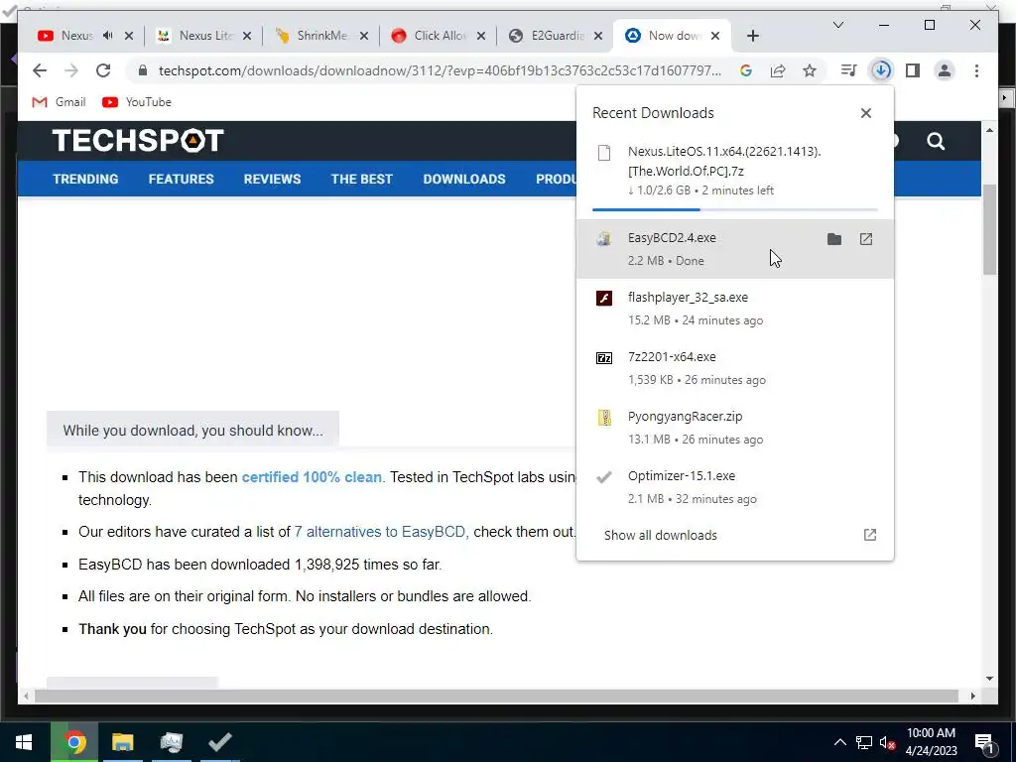1016x762 pixels.
Task: Click Chrome in the Windows taskbar
Action: point(74,742)
